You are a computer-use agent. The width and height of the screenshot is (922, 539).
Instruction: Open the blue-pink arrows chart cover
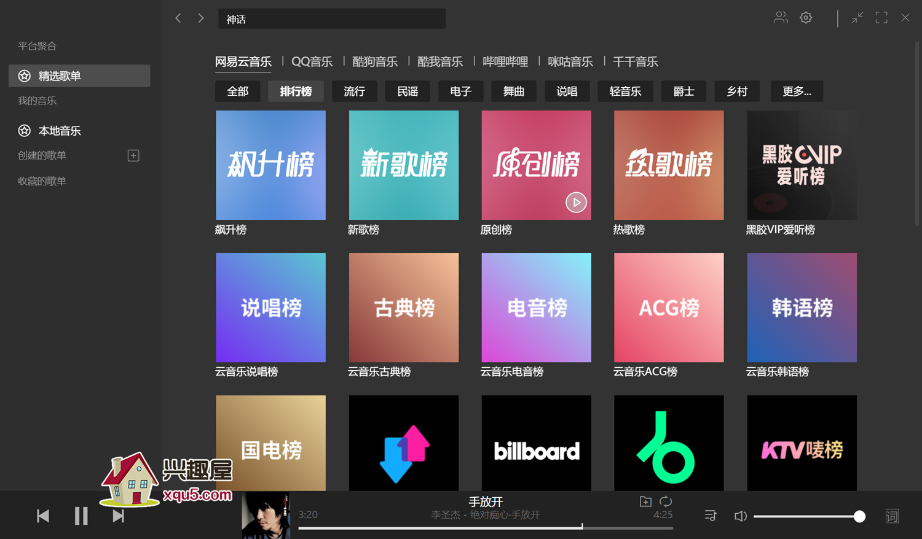tap(404, 443)
